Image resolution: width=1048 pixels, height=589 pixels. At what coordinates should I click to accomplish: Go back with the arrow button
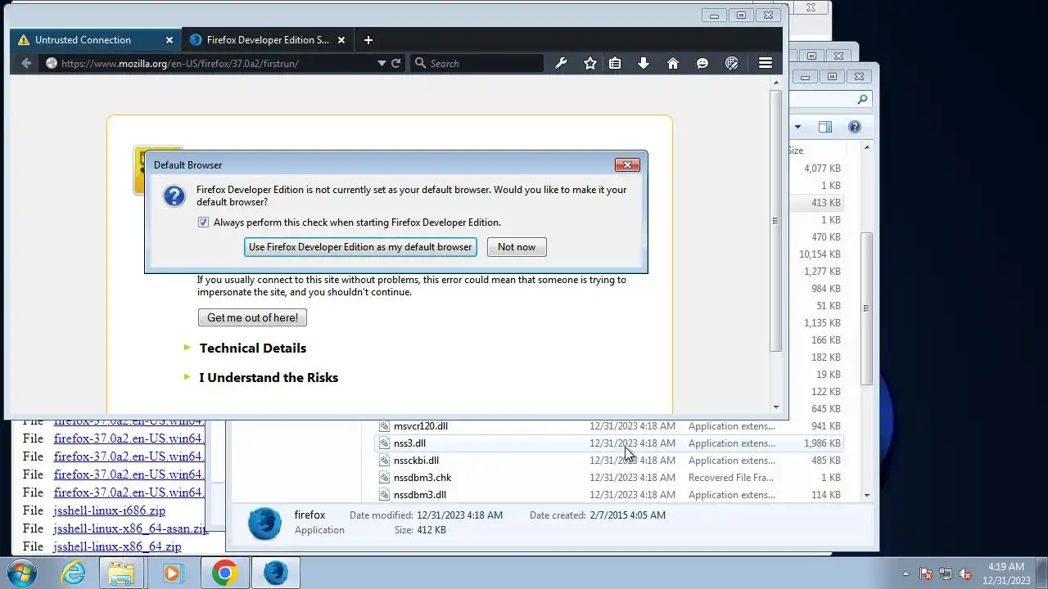click(26, 63)
